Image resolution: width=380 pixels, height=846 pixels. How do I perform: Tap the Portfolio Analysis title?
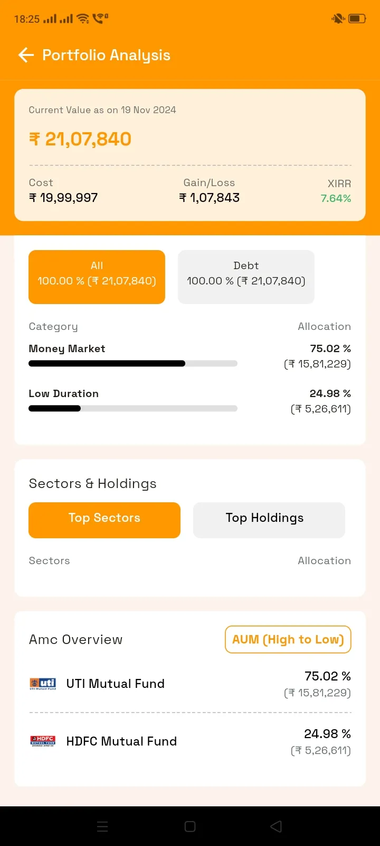pos(106,55)
